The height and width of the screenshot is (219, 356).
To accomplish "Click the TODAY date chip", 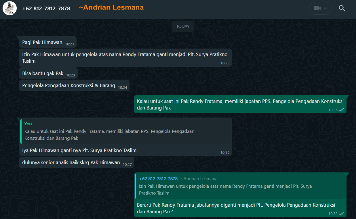I will tap(183, 26).
